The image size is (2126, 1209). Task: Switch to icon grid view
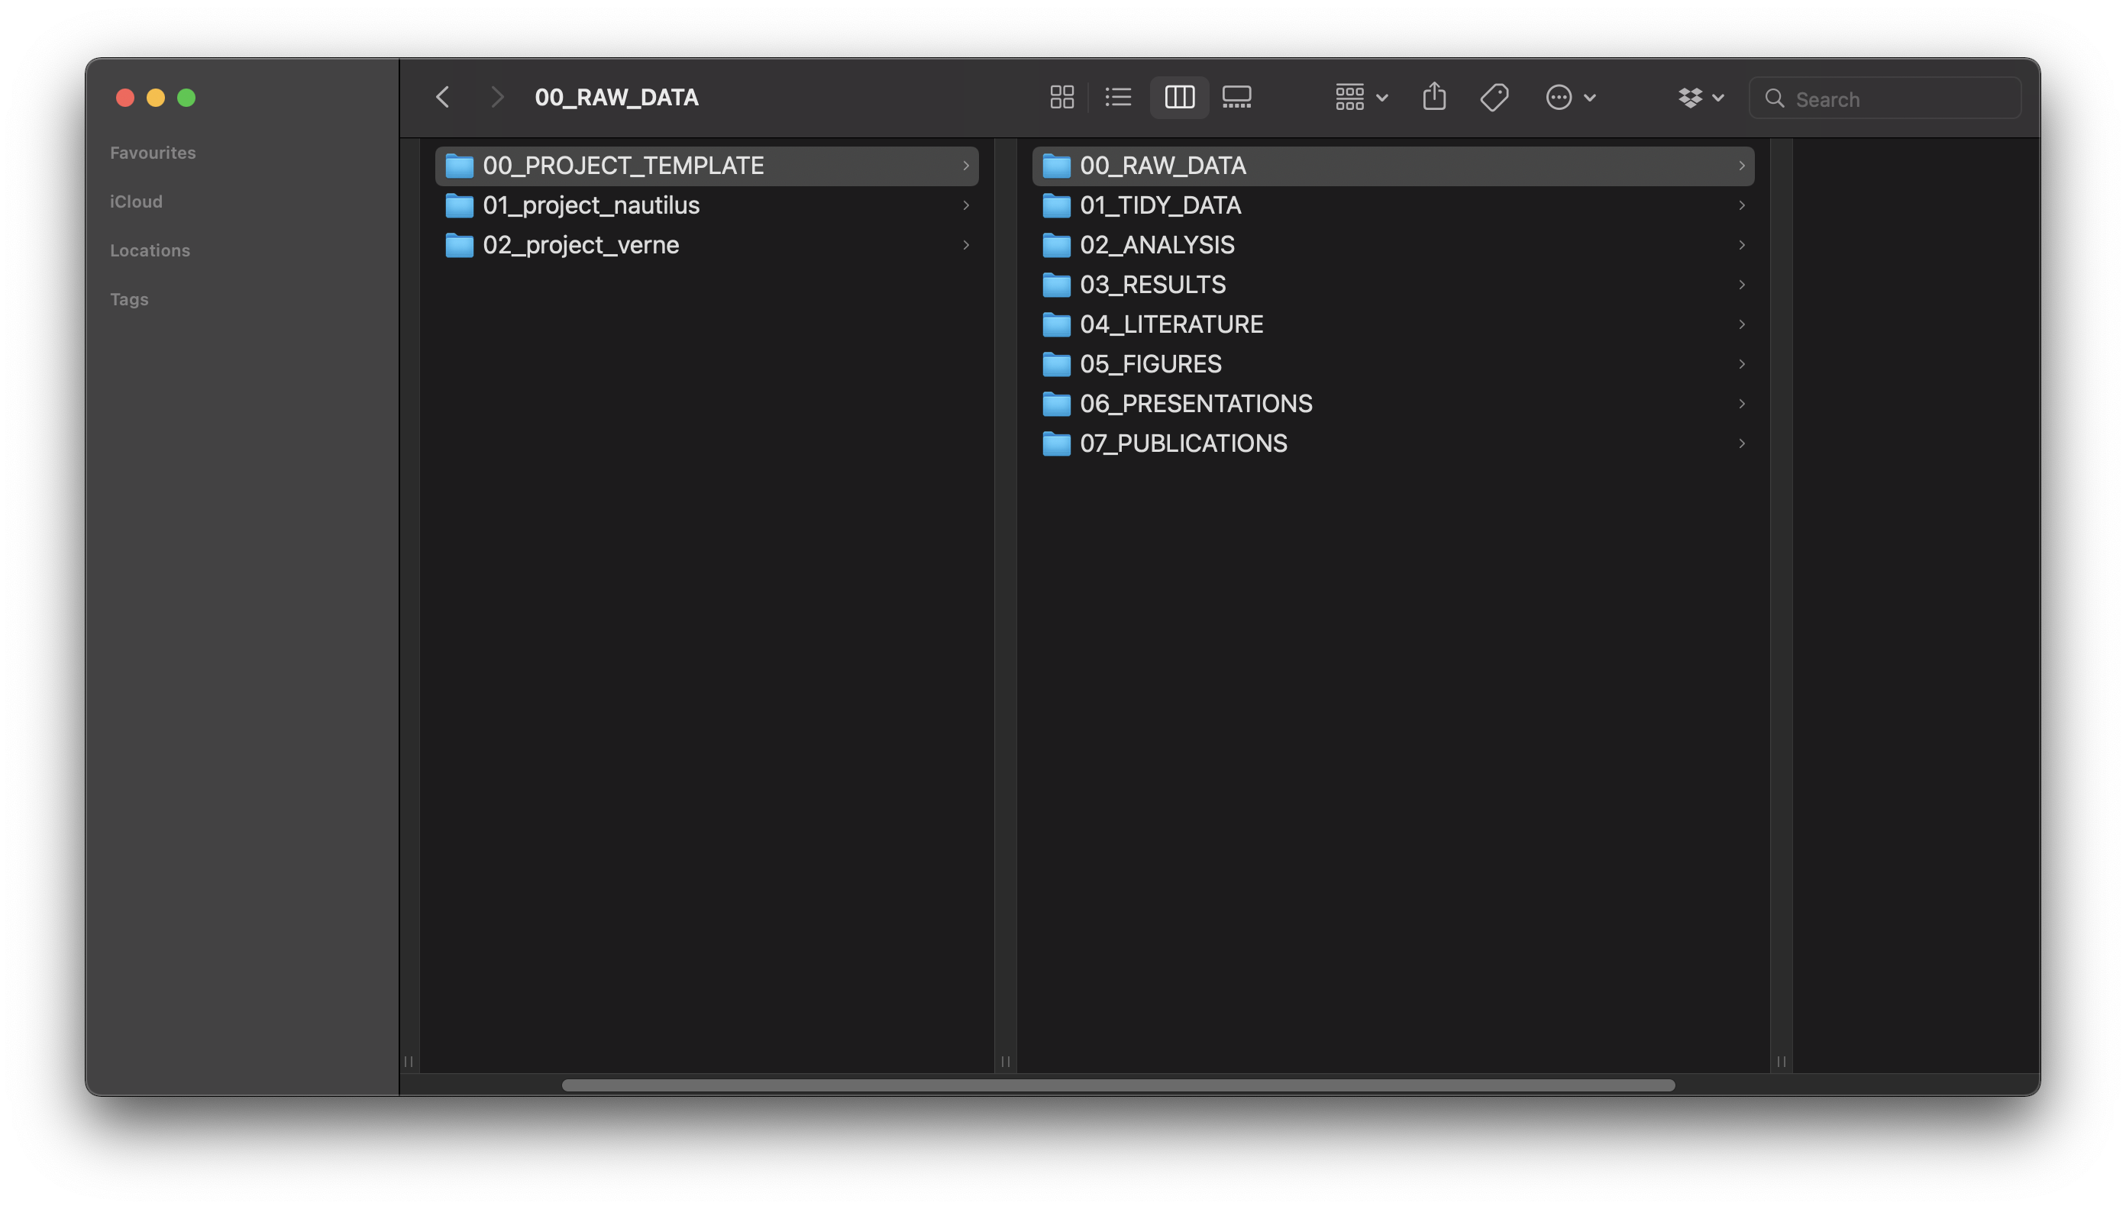[x=1061, y=98]
